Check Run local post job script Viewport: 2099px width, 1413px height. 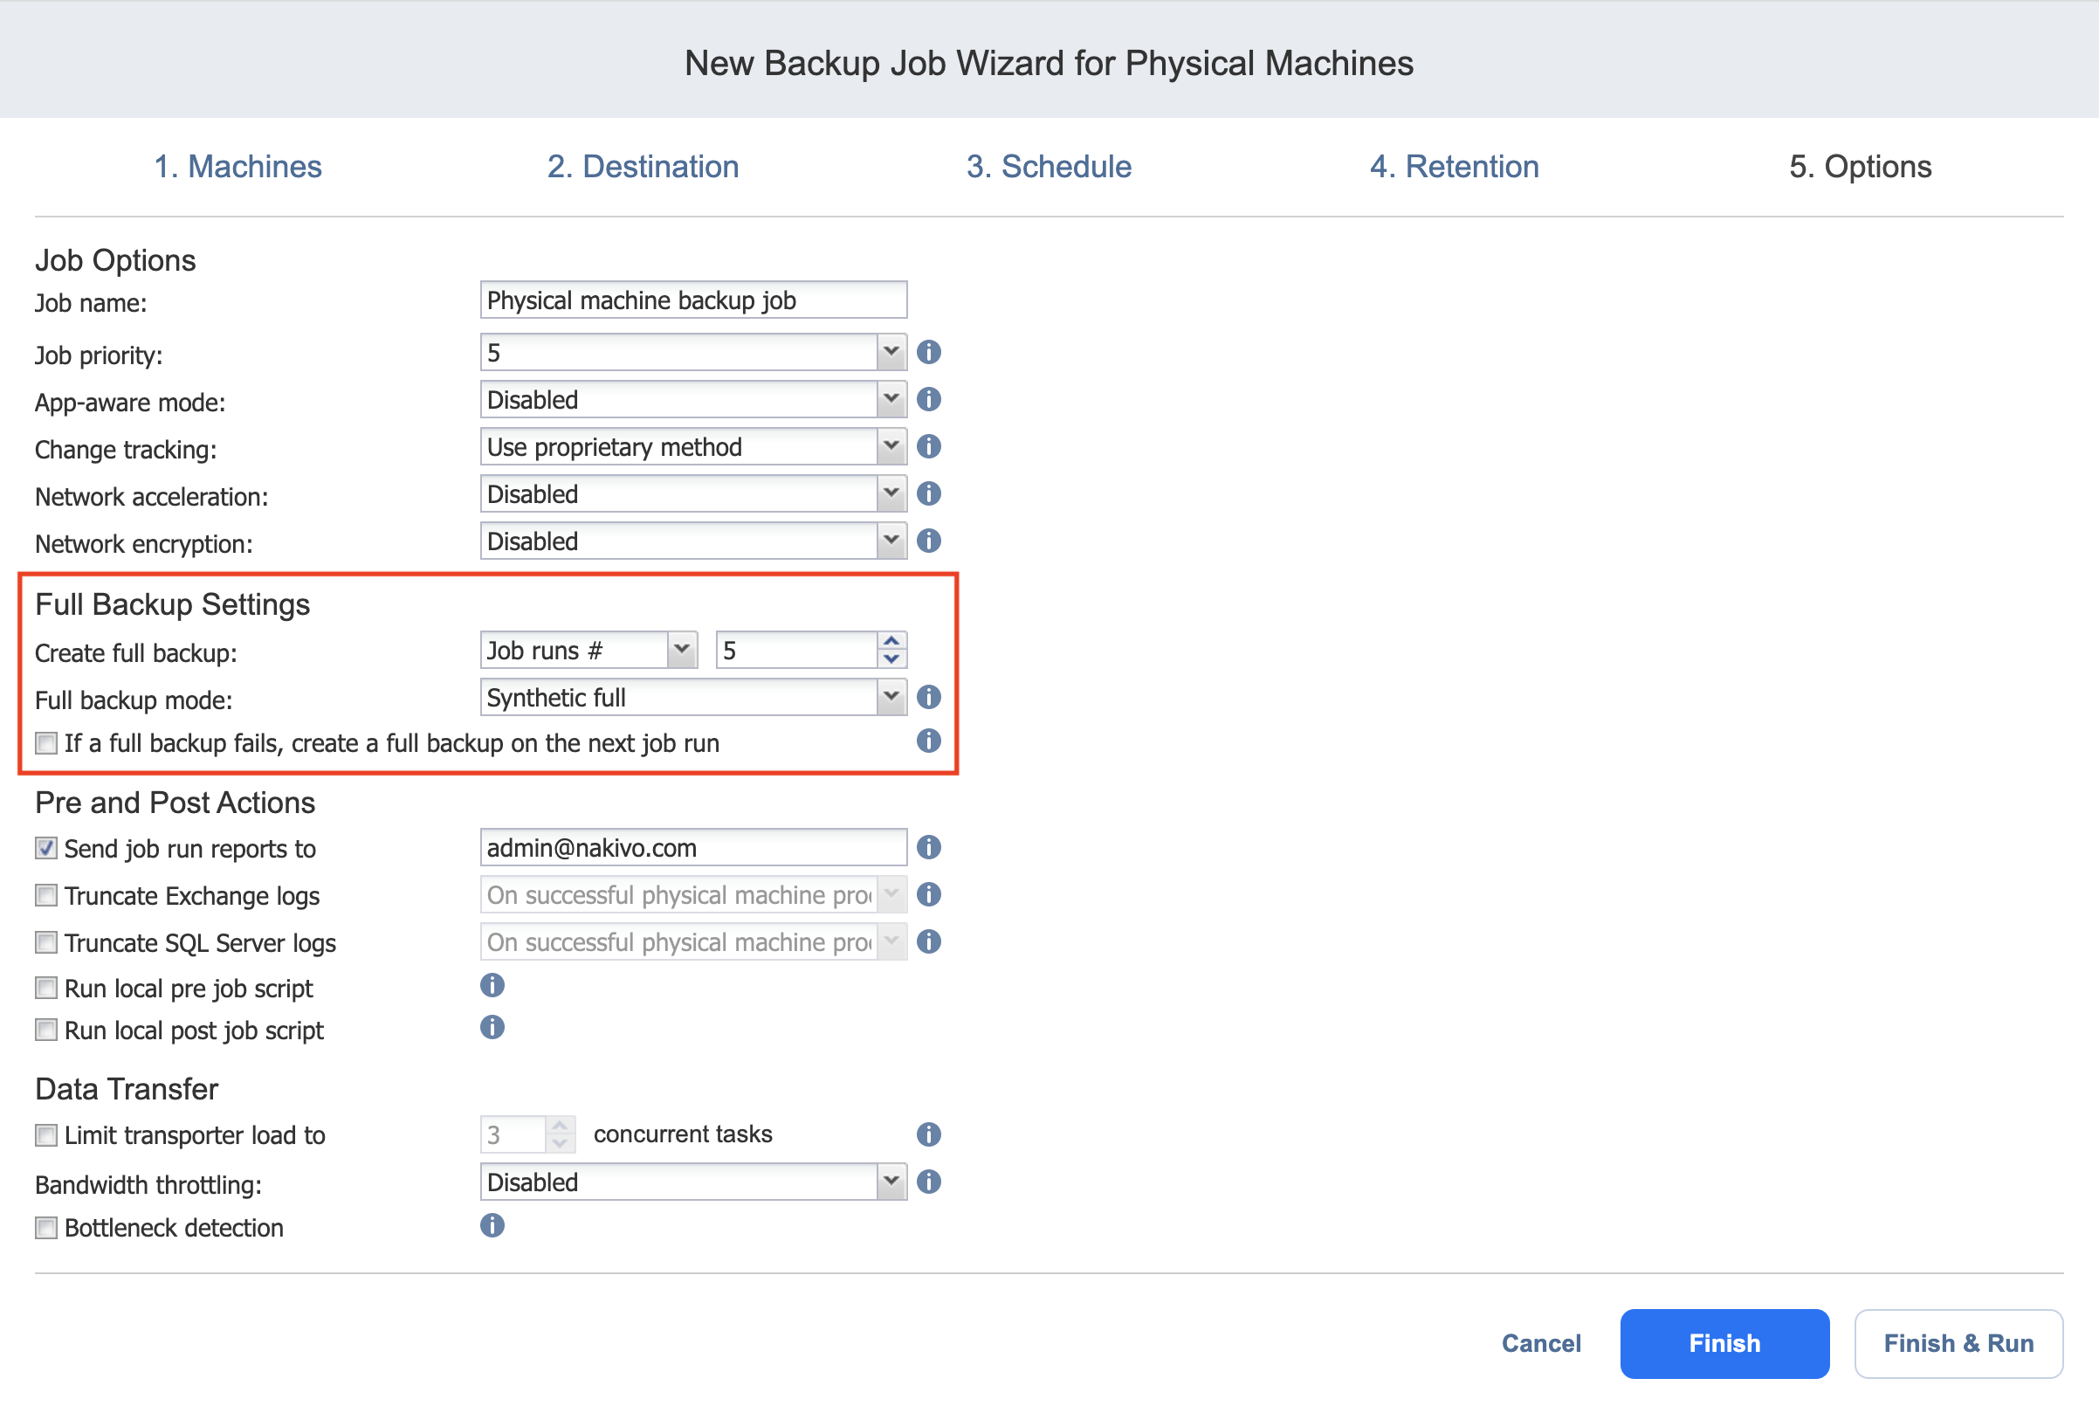click(x=46, y=1030)
